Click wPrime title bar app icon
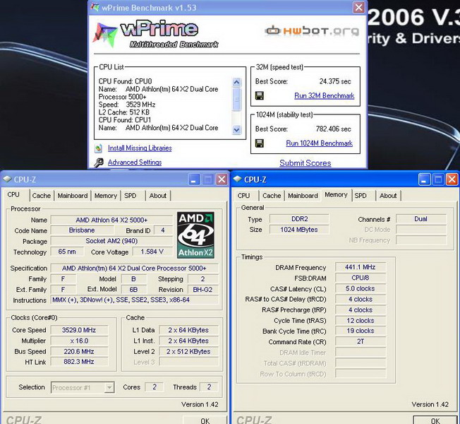 coord(95,7)
